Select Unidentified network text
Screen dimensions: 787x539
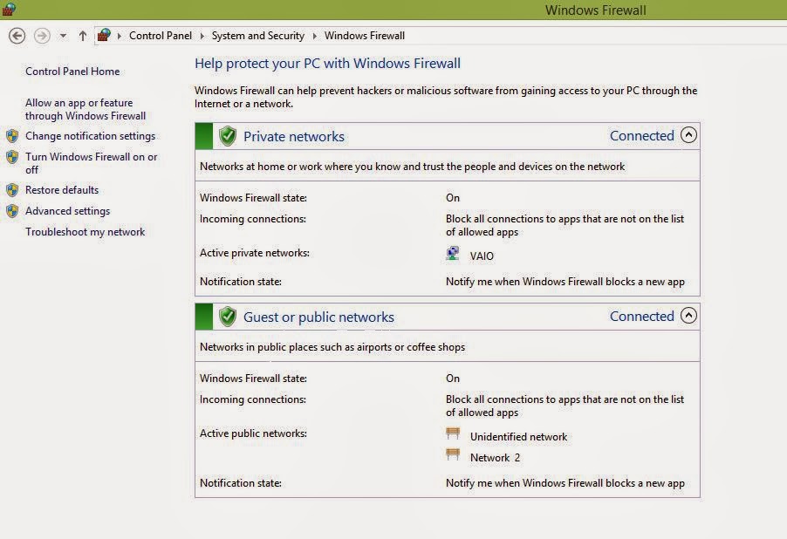click(x=518, y=437)
